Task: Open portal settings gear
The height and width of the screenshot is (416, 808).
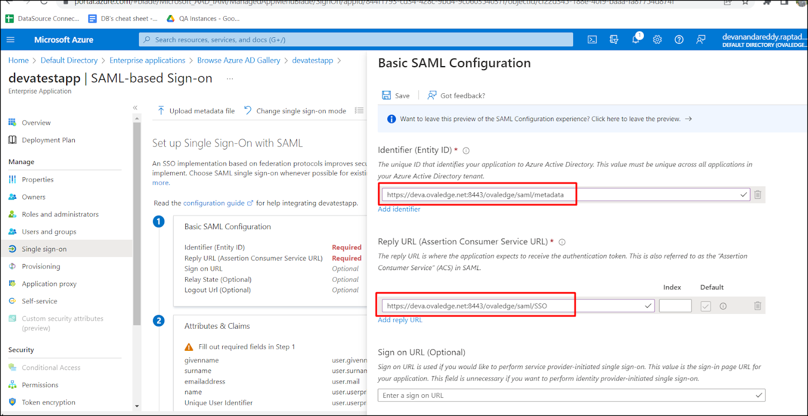Action: click(x=657, y=39)
